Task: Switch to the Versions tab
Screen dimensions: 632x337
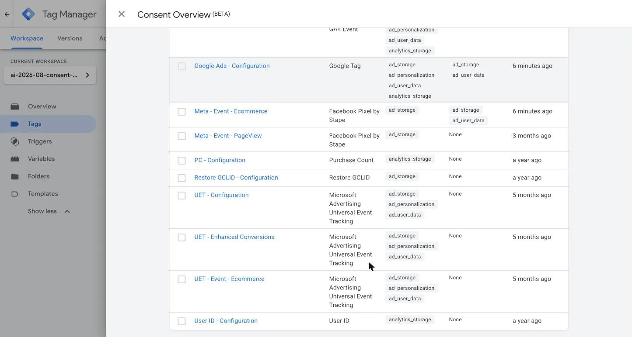Action: pyautogui.click(x=70, y=38)
